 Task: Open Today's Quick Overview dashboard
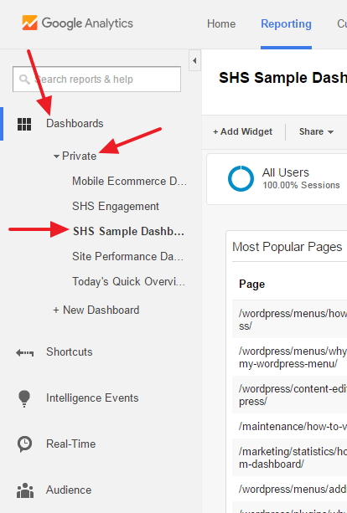point(129,282)
